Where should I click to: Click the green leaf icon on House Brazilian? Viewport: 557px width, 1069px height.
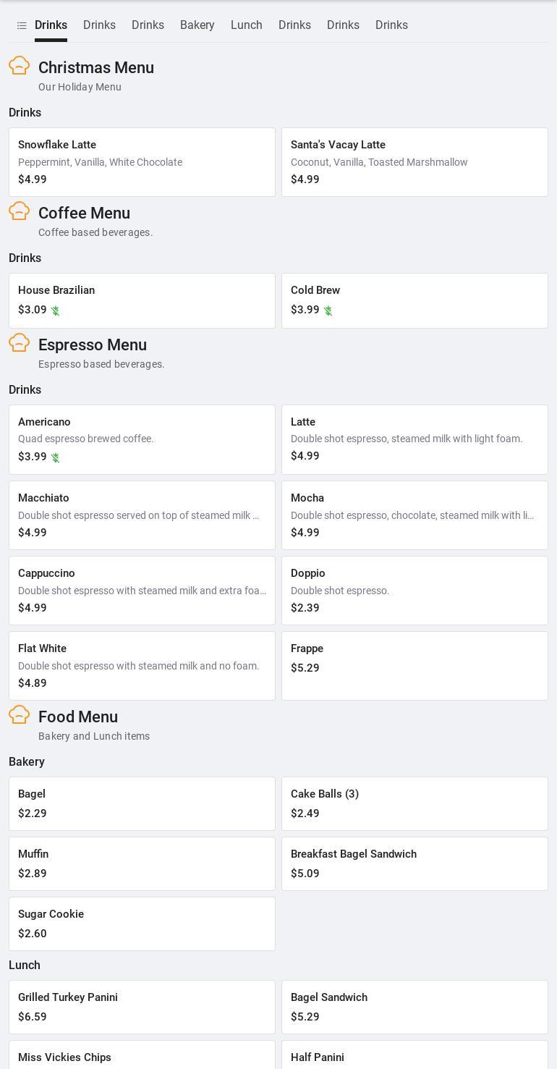(x=56, y=310)
